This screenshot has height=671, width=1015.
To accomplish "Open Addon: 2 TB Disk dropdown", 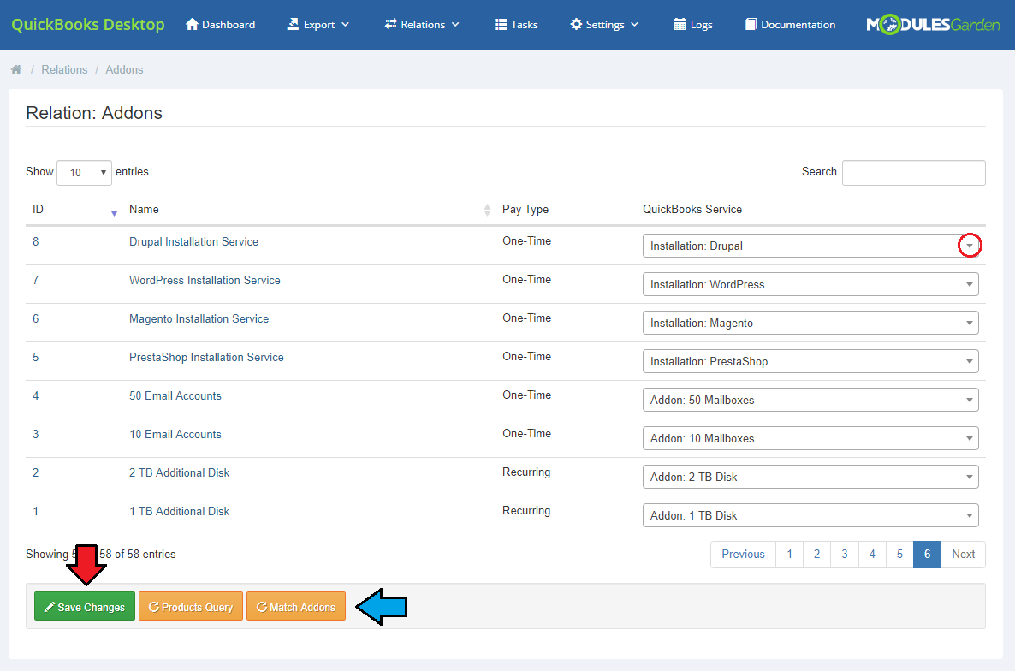I will [810, 477].
